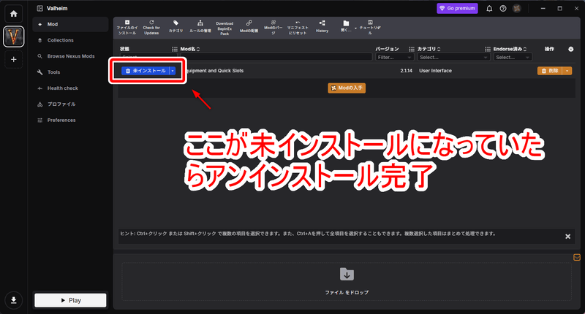Screen dimensions: 585x314
Task: Open the Endorse済み Select filter dropdown
Action: (513, 58)
